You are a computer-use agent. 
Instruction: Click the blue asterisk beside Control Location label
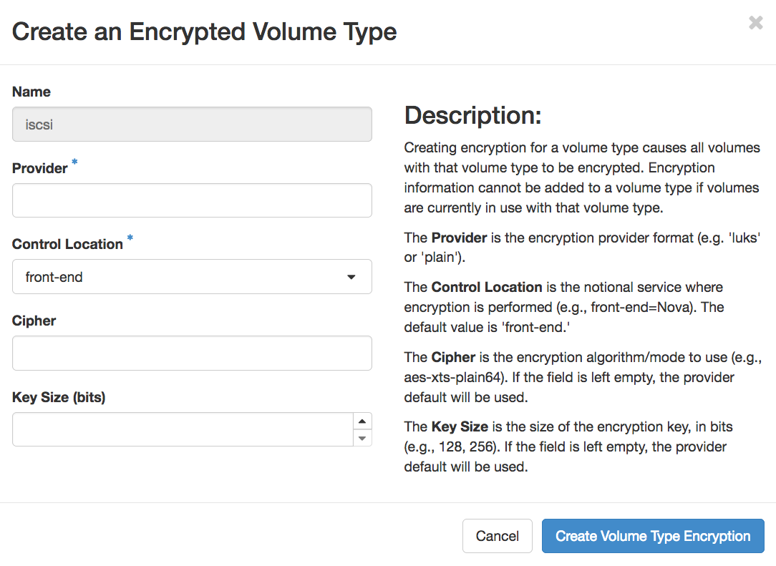130,240
